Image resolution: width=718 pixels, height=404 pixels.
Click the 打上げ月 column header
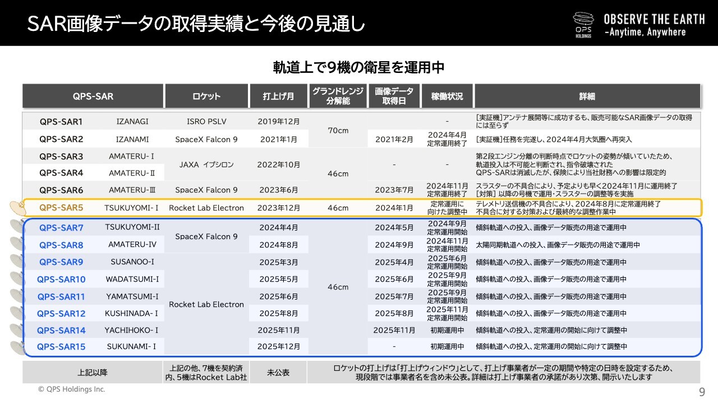click(x=278, y=97)
